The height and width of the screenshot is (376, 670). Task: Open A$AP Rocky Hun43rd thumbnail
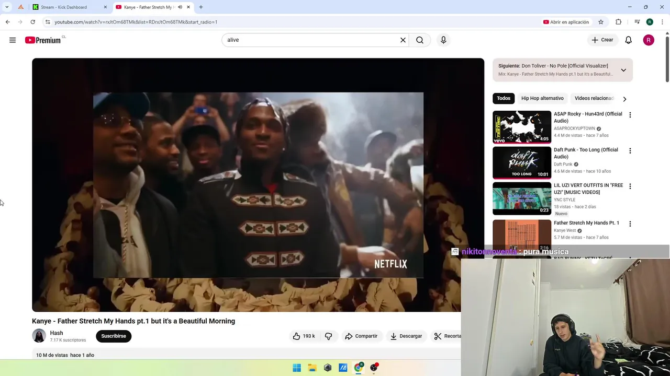click(x=522, y=127)
